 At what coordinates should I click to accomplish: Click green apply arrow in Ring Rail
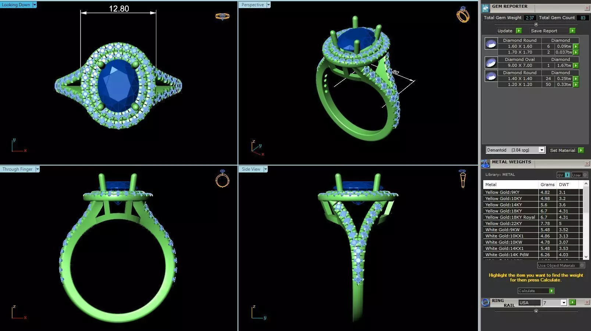click(x=572, y=302)
